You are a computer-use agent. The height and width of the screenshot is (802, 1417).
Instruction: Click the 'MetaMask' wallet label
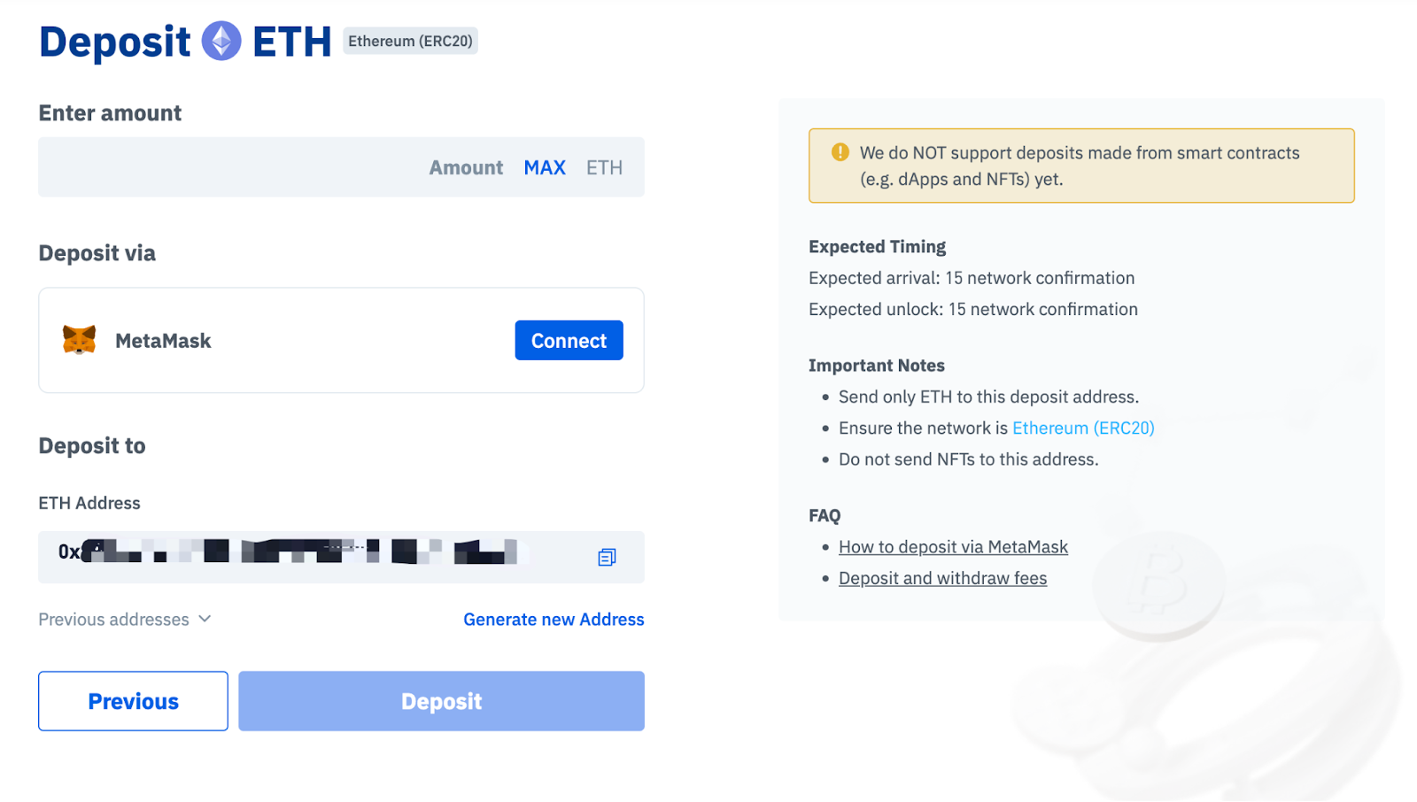pos(163,341)
